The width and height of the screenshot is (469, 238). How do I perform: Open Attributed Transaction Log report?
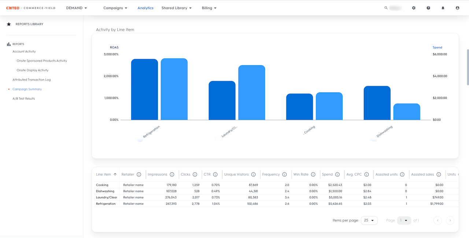[x=32, y=80]
